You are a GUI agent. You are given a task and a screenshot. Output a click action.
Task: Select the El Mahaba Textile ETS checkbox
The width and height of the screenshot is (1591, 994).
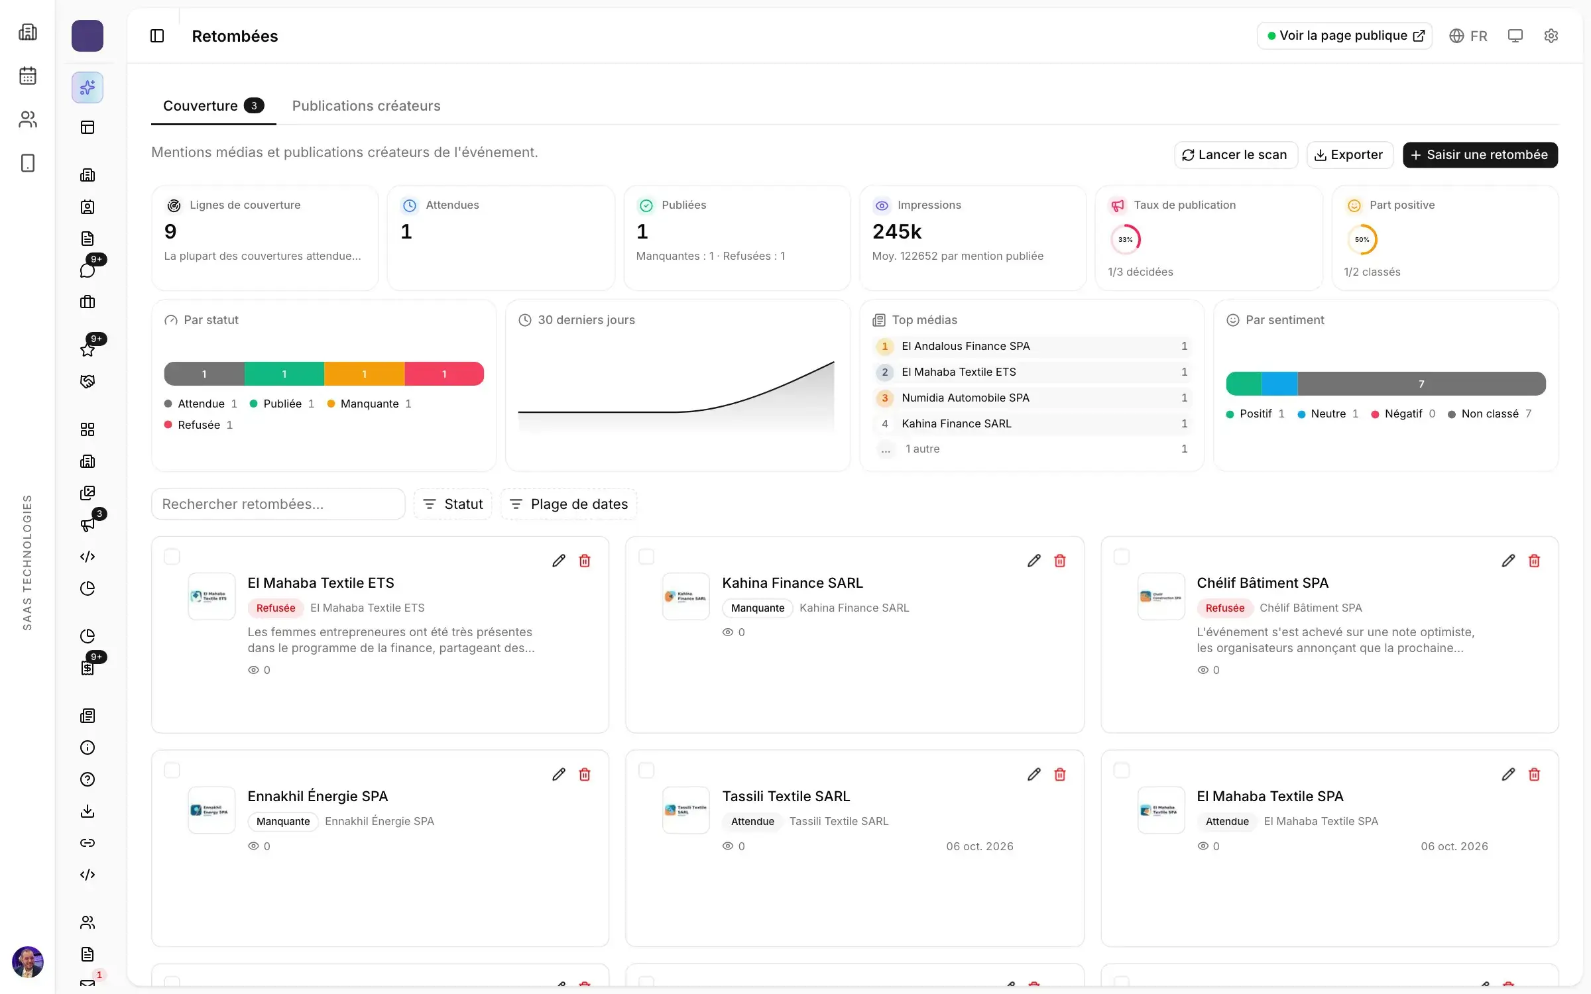coord(172,557)
